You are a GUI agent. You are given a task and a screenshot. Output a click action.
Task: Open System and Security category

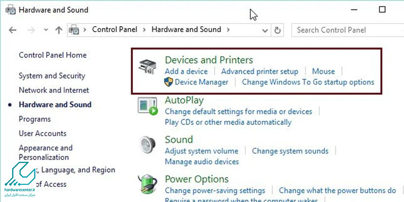click(x=52, y=76)
